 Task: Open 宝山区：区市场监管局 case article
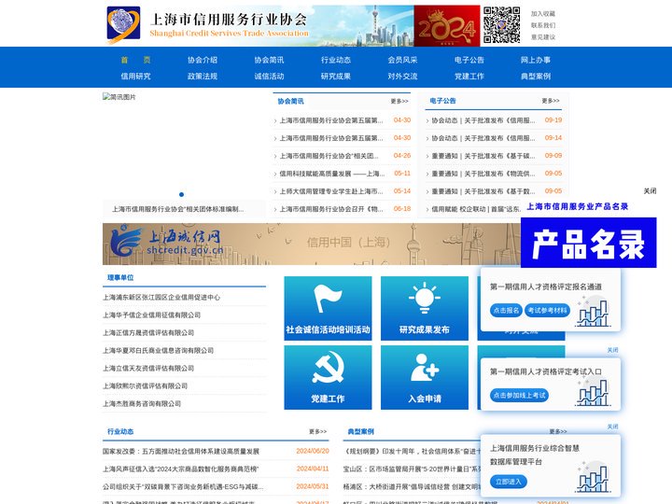[x=412, y=469]
